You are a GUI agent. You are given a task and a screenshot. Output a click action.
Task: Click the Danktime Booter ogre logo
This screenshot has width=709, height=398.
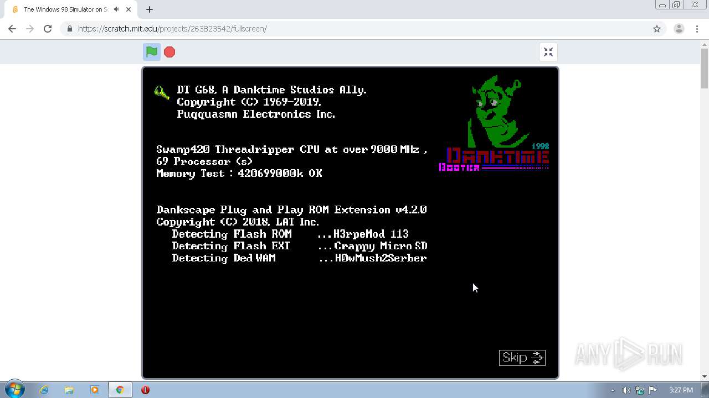[494, 123]
